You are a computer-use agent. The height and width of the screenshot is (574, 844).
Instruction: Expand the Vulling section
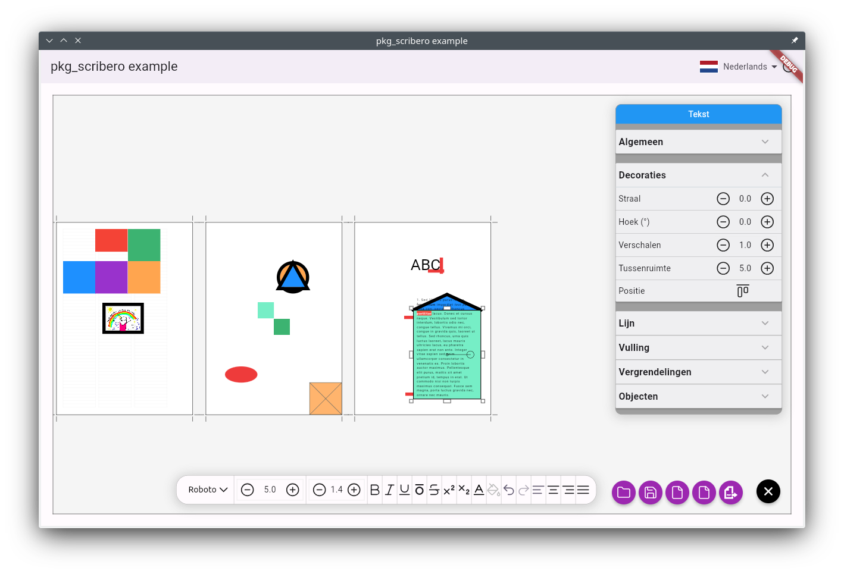[698, 347]
